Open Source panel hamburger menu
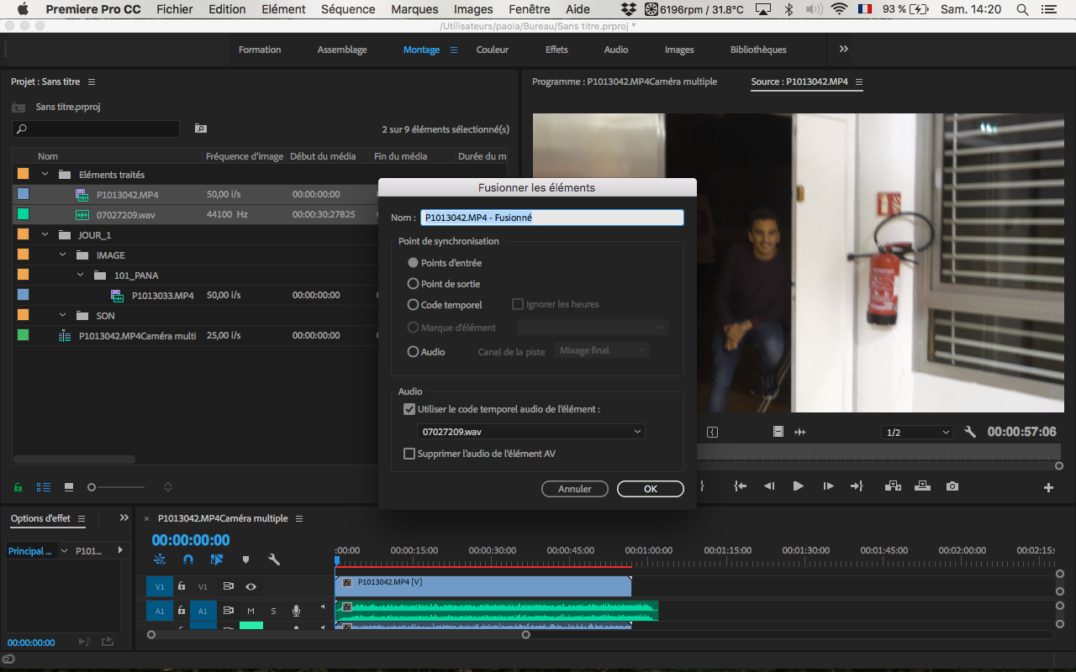This screenshot has width=1076, height=672. 859,82
